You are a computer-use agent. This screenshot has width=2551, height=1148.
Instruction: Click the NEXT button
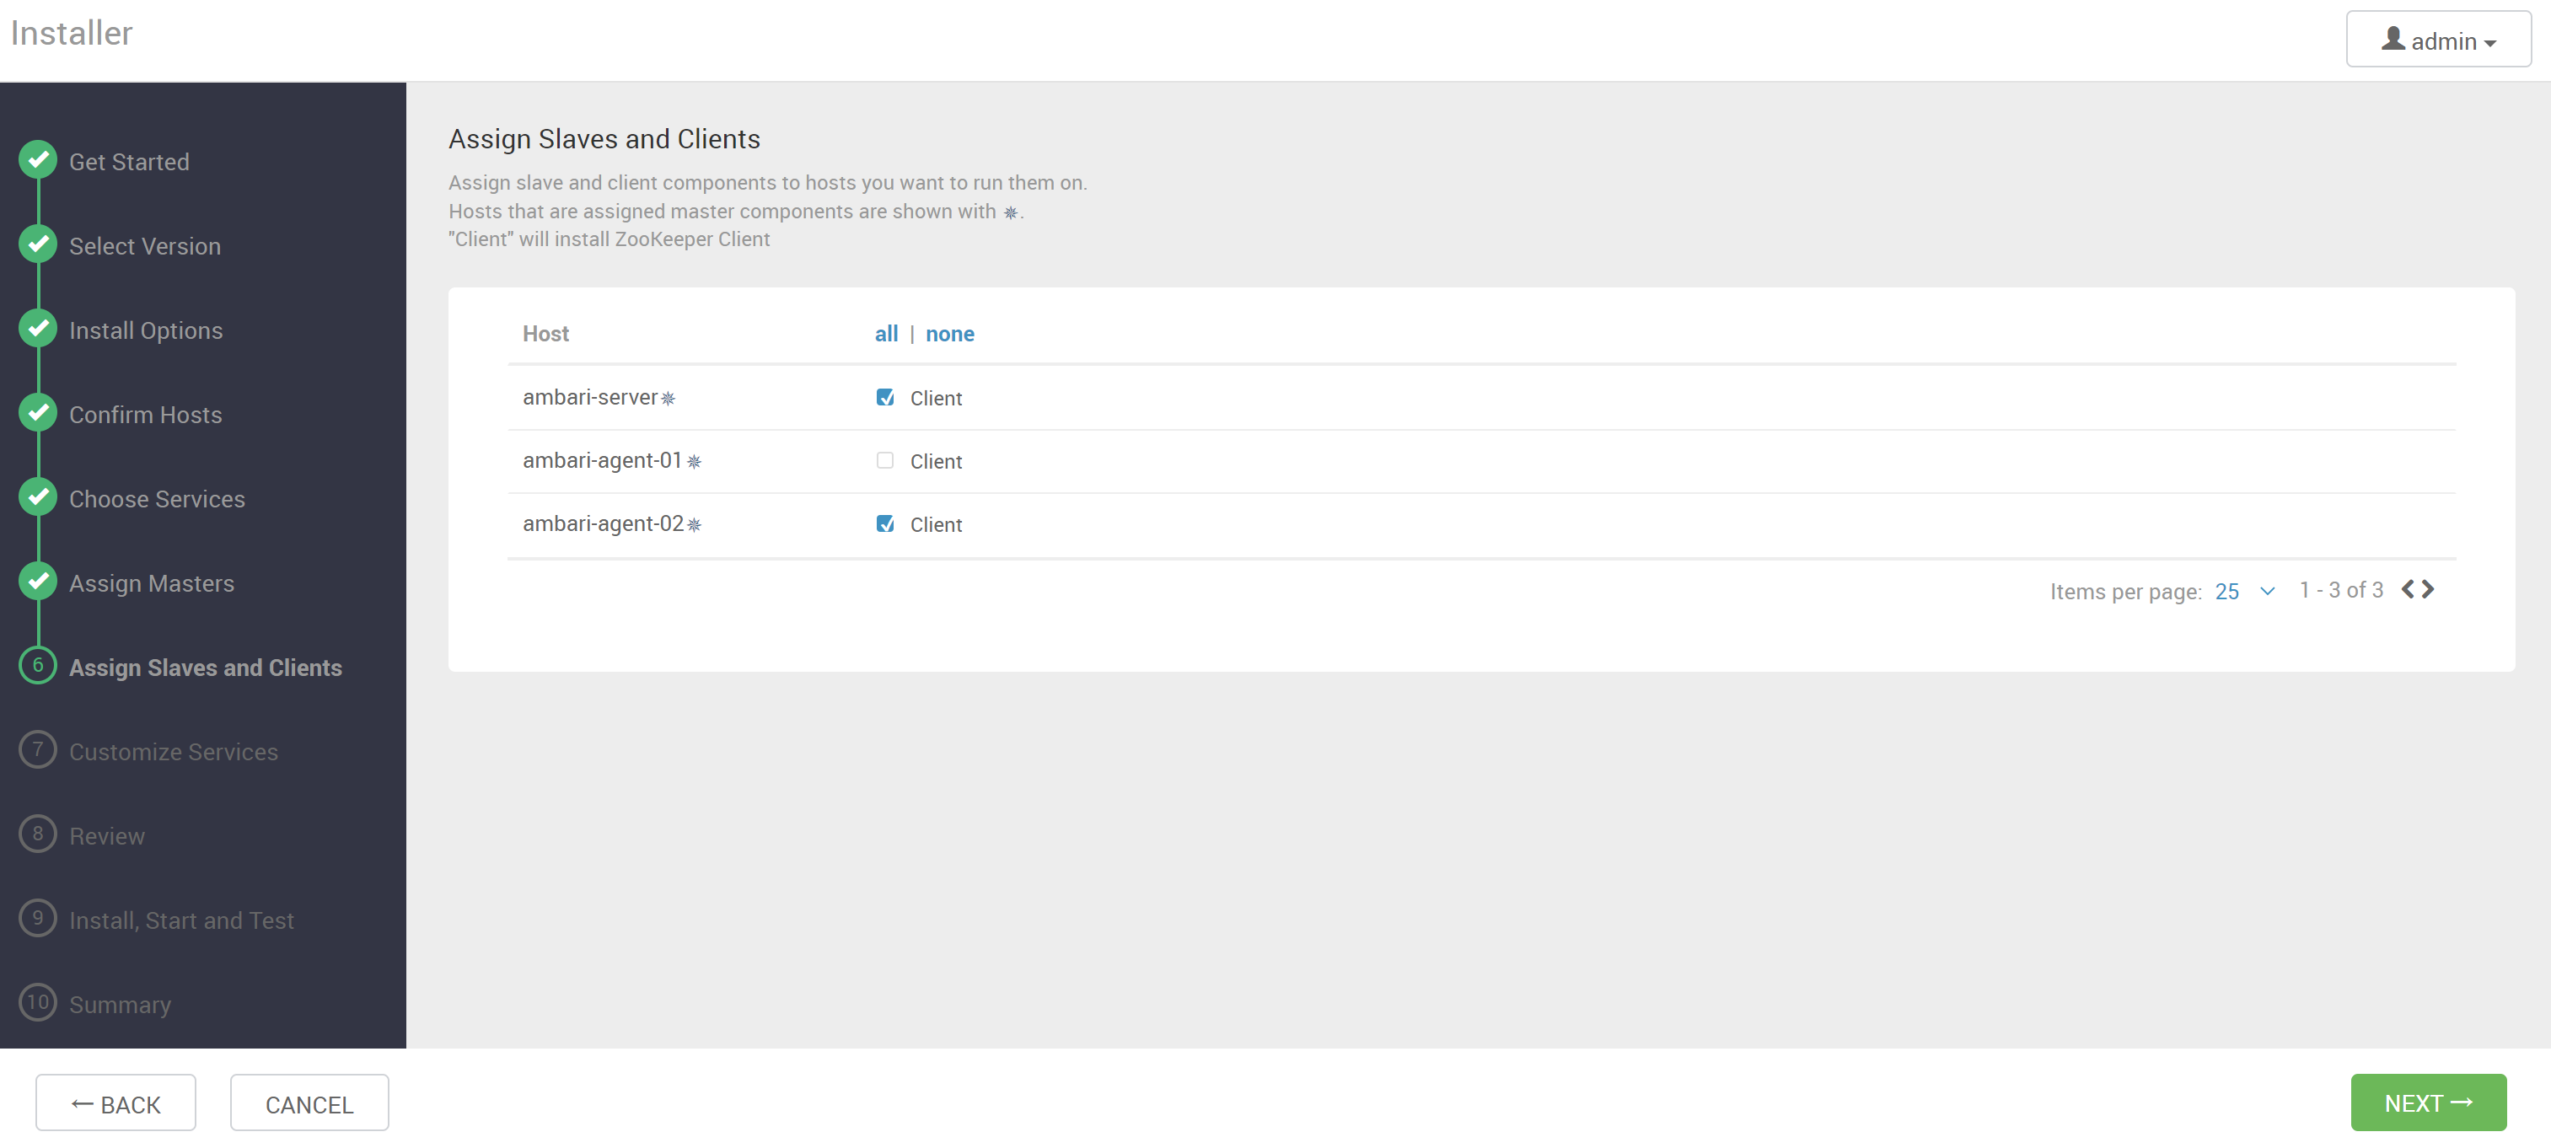[2430, 1102]
